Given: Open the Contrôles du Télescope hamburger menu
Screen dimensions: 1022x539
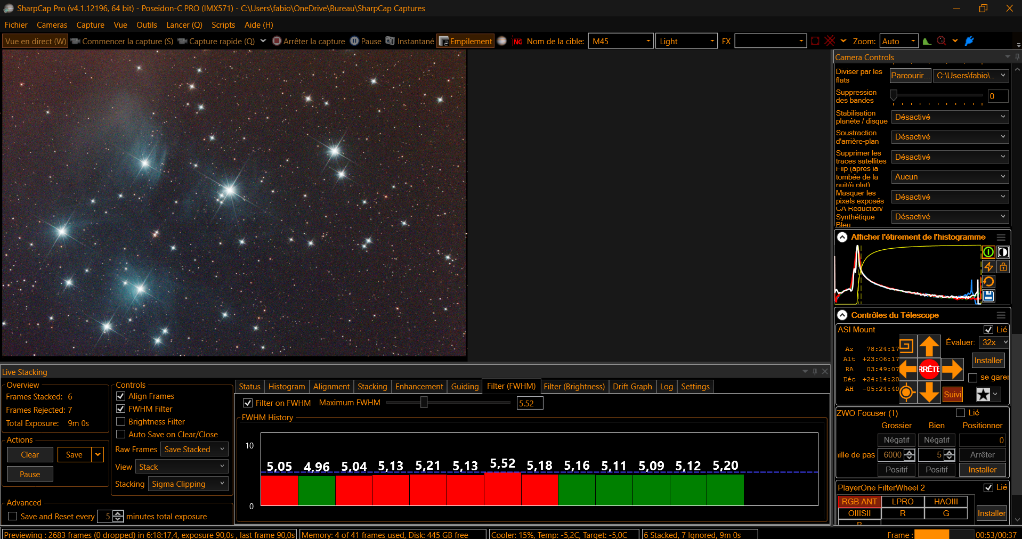Looking at the screenshot, I should click(1001, 315).
